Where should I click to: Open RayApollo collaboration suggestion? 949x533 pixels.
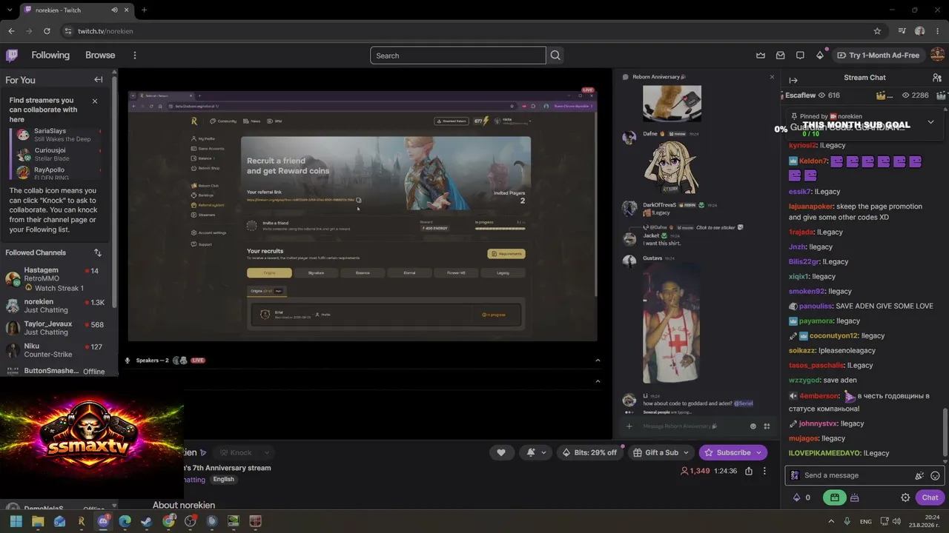tap(57, 173)
